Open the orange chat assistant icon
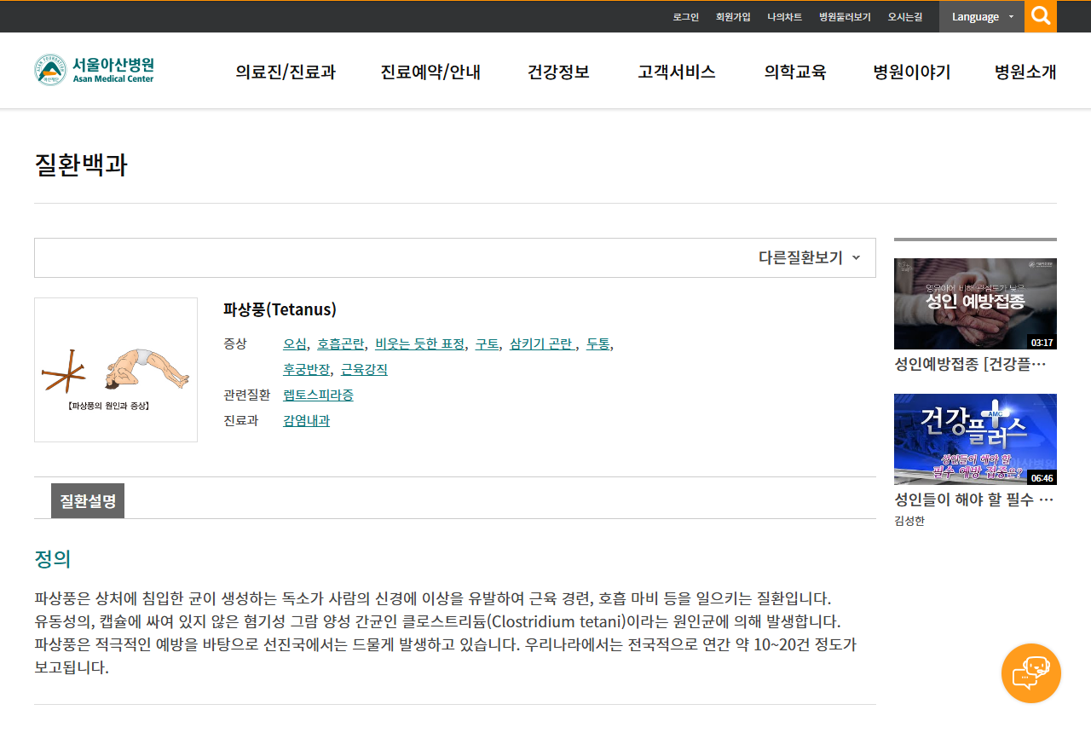1091x733 pixels. (1031, 673)
